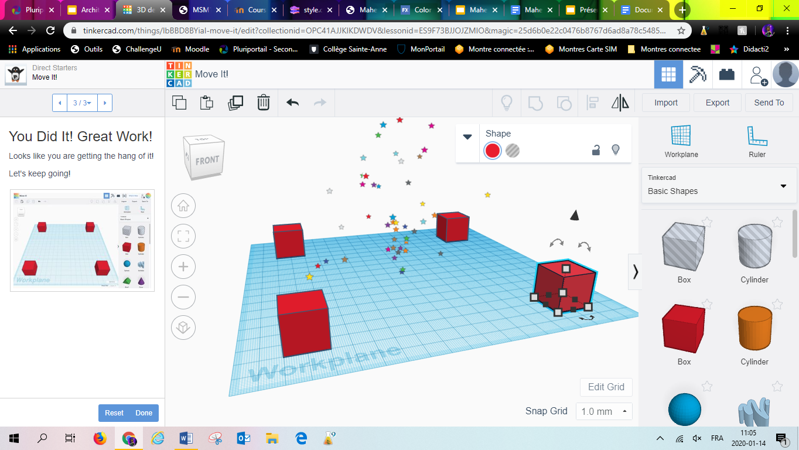
Task: Select the Mirror tool icon
Action: click(x=620, y=103)
